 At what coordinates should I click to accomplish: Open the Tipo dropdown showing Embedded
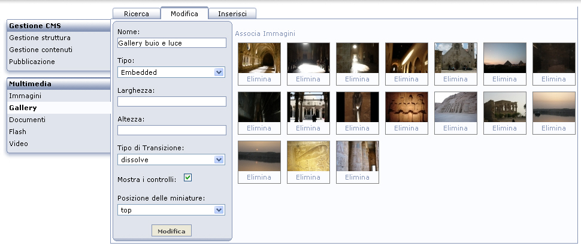171,72
